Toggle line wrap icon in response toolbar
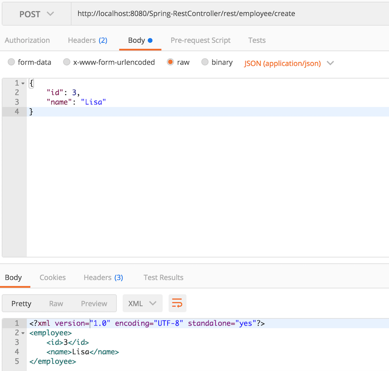This screenshot has width=389, height=371. pyautogui.click(x=177, y=303)
